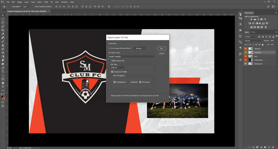
Task: Uncheck Include ICC Profile
Action: click(112, 72)
